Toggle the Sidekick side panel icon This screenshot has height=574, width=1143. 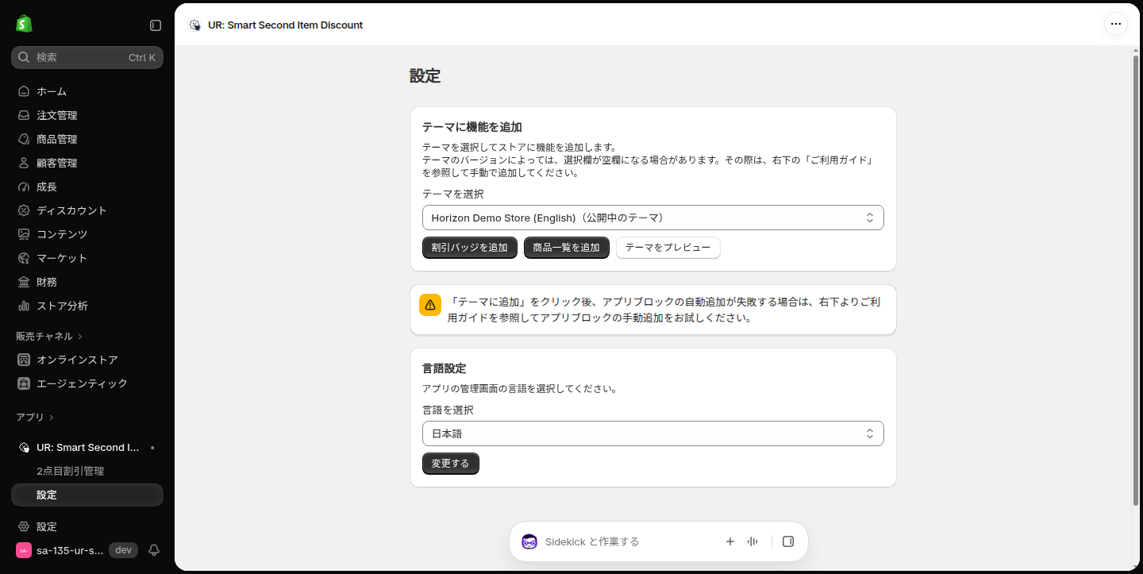(788, 541)
